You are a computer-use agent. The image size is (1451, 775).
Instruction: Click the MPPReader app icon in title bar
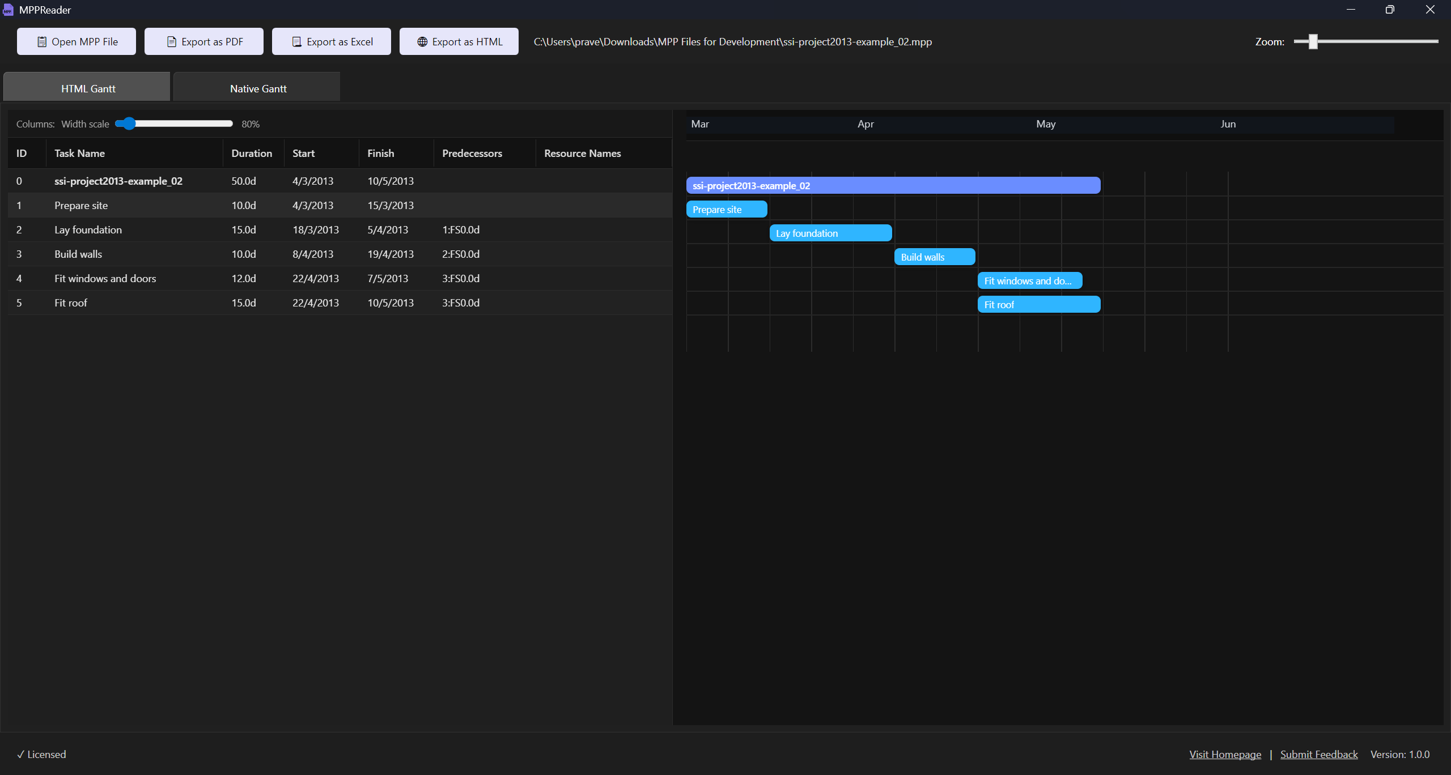tap(8, 10)
